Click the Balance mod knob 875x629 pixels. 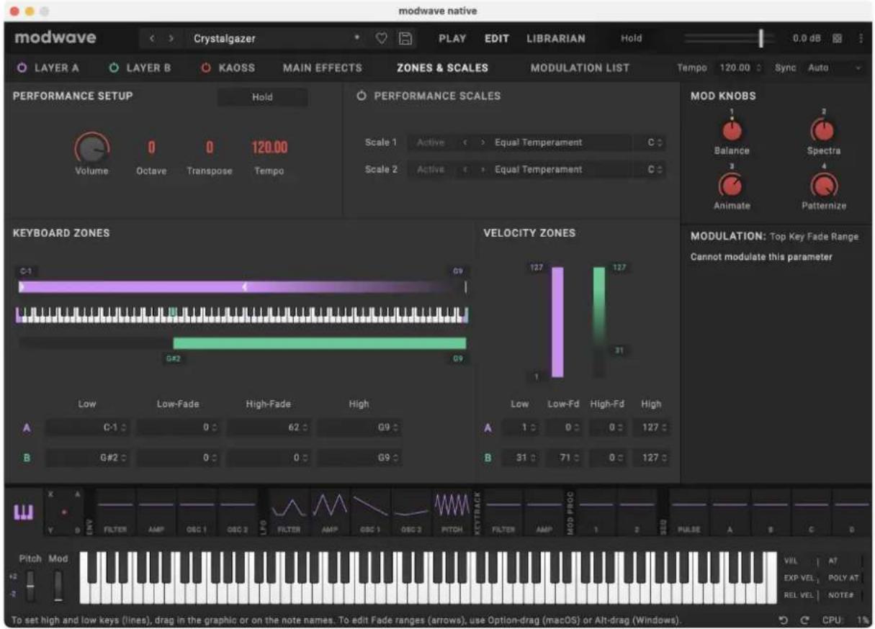pyautogui.click(x=732, y=130)
